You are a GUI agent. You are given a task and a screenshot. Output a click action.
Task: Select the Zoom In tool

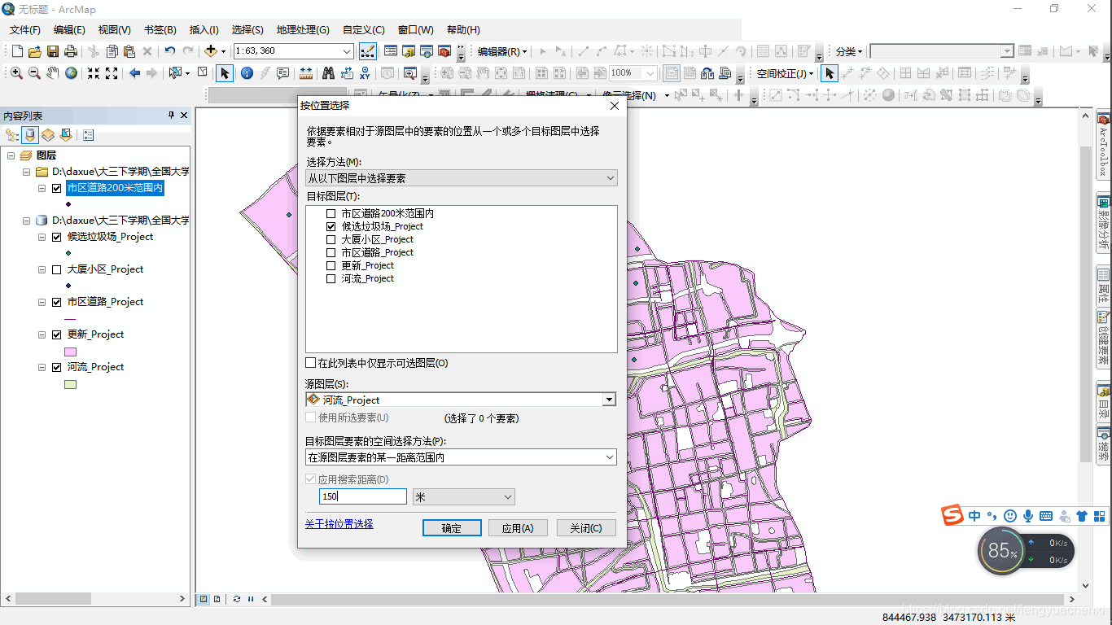pyautogui.click(x=16, y=73)
